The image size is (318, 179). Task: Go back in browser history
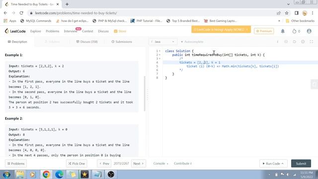click(5, 13)
